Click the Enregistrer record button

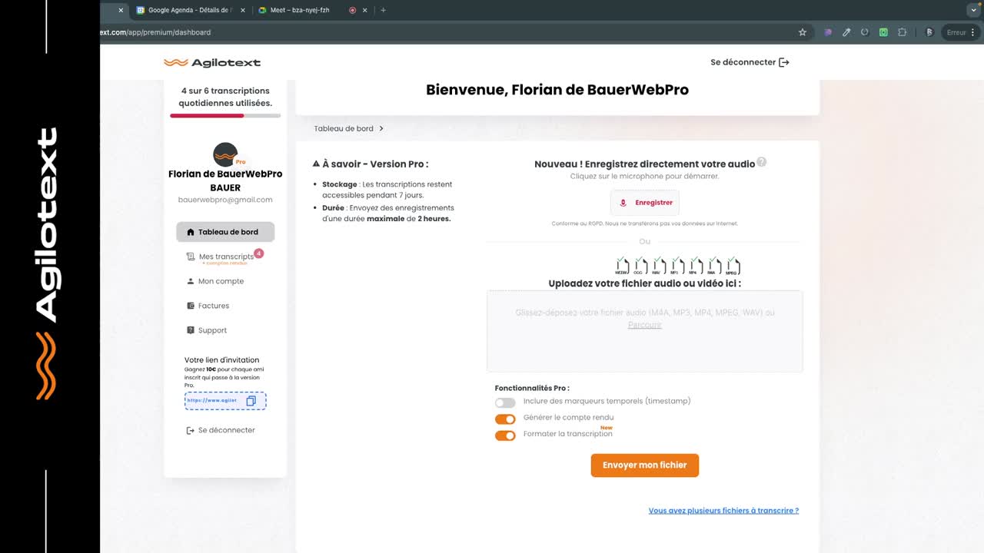pyautogui.click(x=645, y=203)
